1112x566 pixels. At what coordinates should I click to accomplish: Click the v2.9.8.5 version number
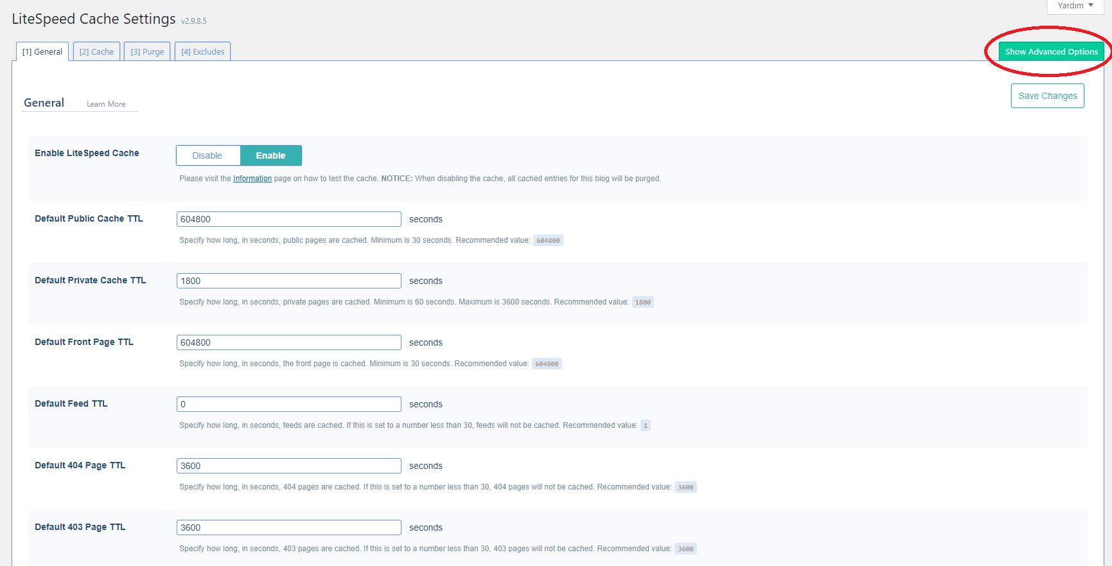(194, 21)
